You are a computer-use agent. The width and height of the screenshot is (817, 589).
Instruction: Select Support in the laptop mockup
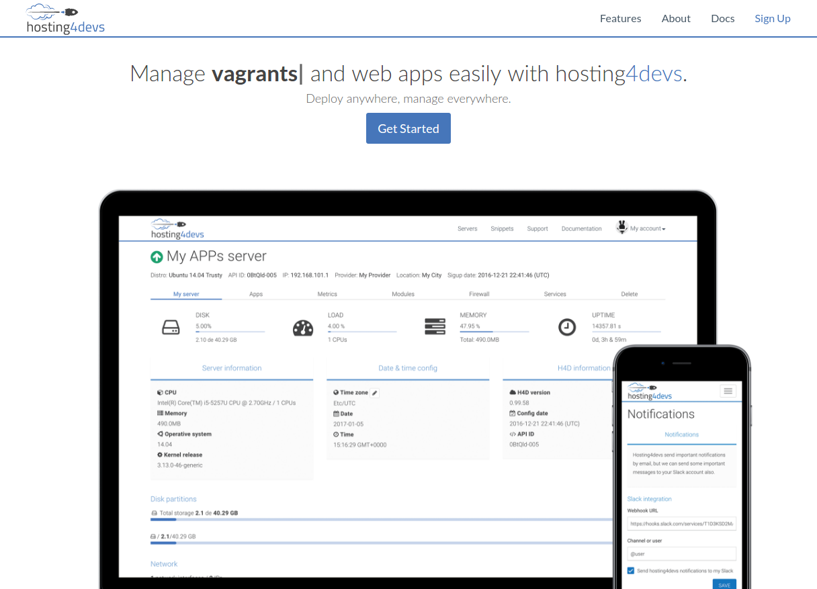click(537, 228)
